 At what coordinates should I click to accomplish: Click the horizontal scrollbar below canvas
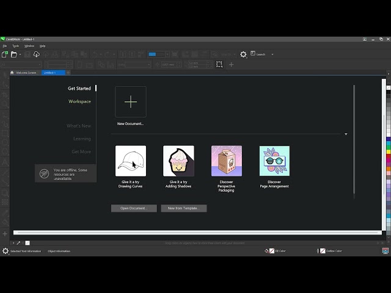pos(197,233)
